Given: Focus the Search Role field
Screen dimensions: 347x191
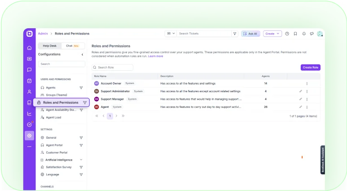Looking at the screenshot, I should click(112, 68).
